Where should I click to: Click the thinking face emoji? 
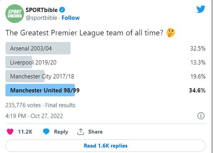click(171, 33)
